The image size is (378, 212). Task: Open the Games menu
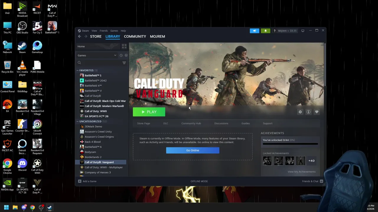114,31
